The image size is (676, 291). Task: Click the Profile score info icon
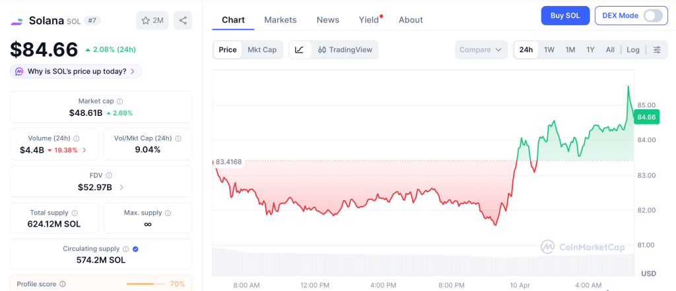point(63,284)
